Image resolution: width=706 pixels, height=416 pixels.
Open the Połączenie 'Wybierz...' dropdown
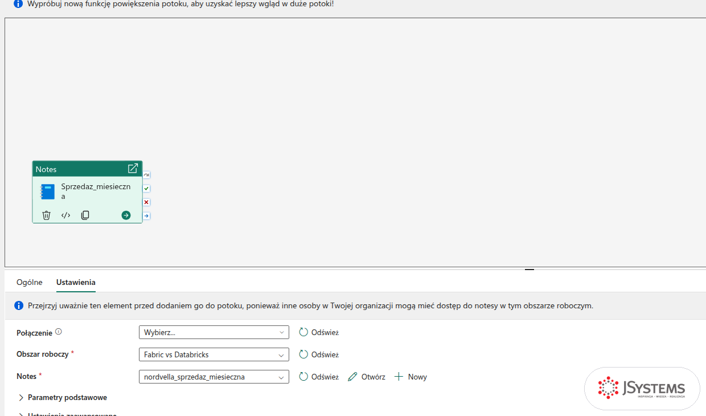point(214,332)
